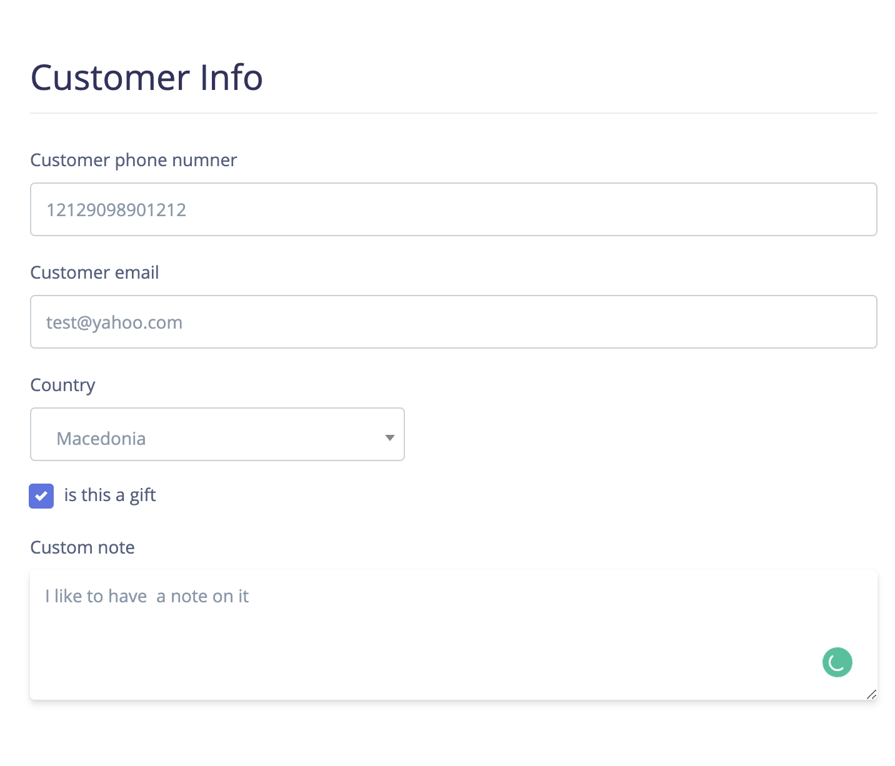This screenshot has height=766, width=895.
Task: Click the "I like to have a note" text
Action: 147,596
